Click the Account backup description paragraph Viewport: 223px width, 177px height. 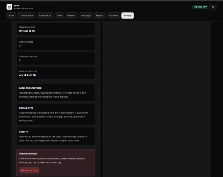[x=54, y=117]
